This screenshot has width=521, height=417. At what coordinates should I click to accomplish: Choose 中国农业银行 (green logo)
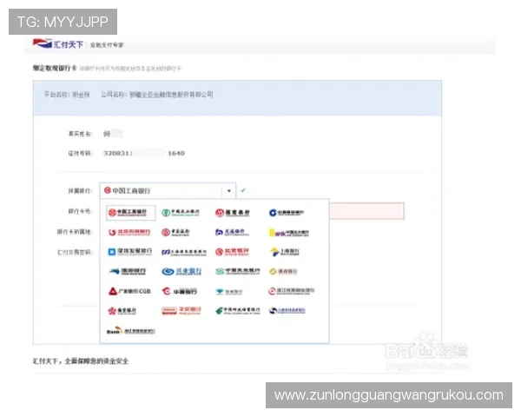(181, 213)
